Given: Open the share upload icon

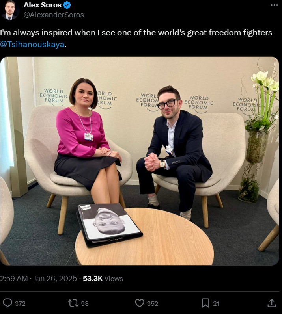Looking at the screenshot, I should [x=272, y=303].
